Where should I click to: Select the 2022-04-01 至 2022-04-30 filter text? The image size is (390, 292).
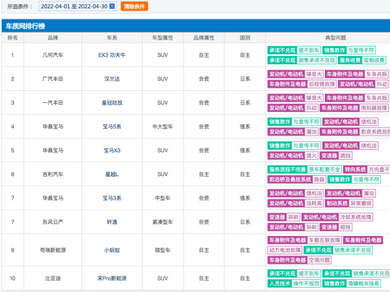coord(74,6)
